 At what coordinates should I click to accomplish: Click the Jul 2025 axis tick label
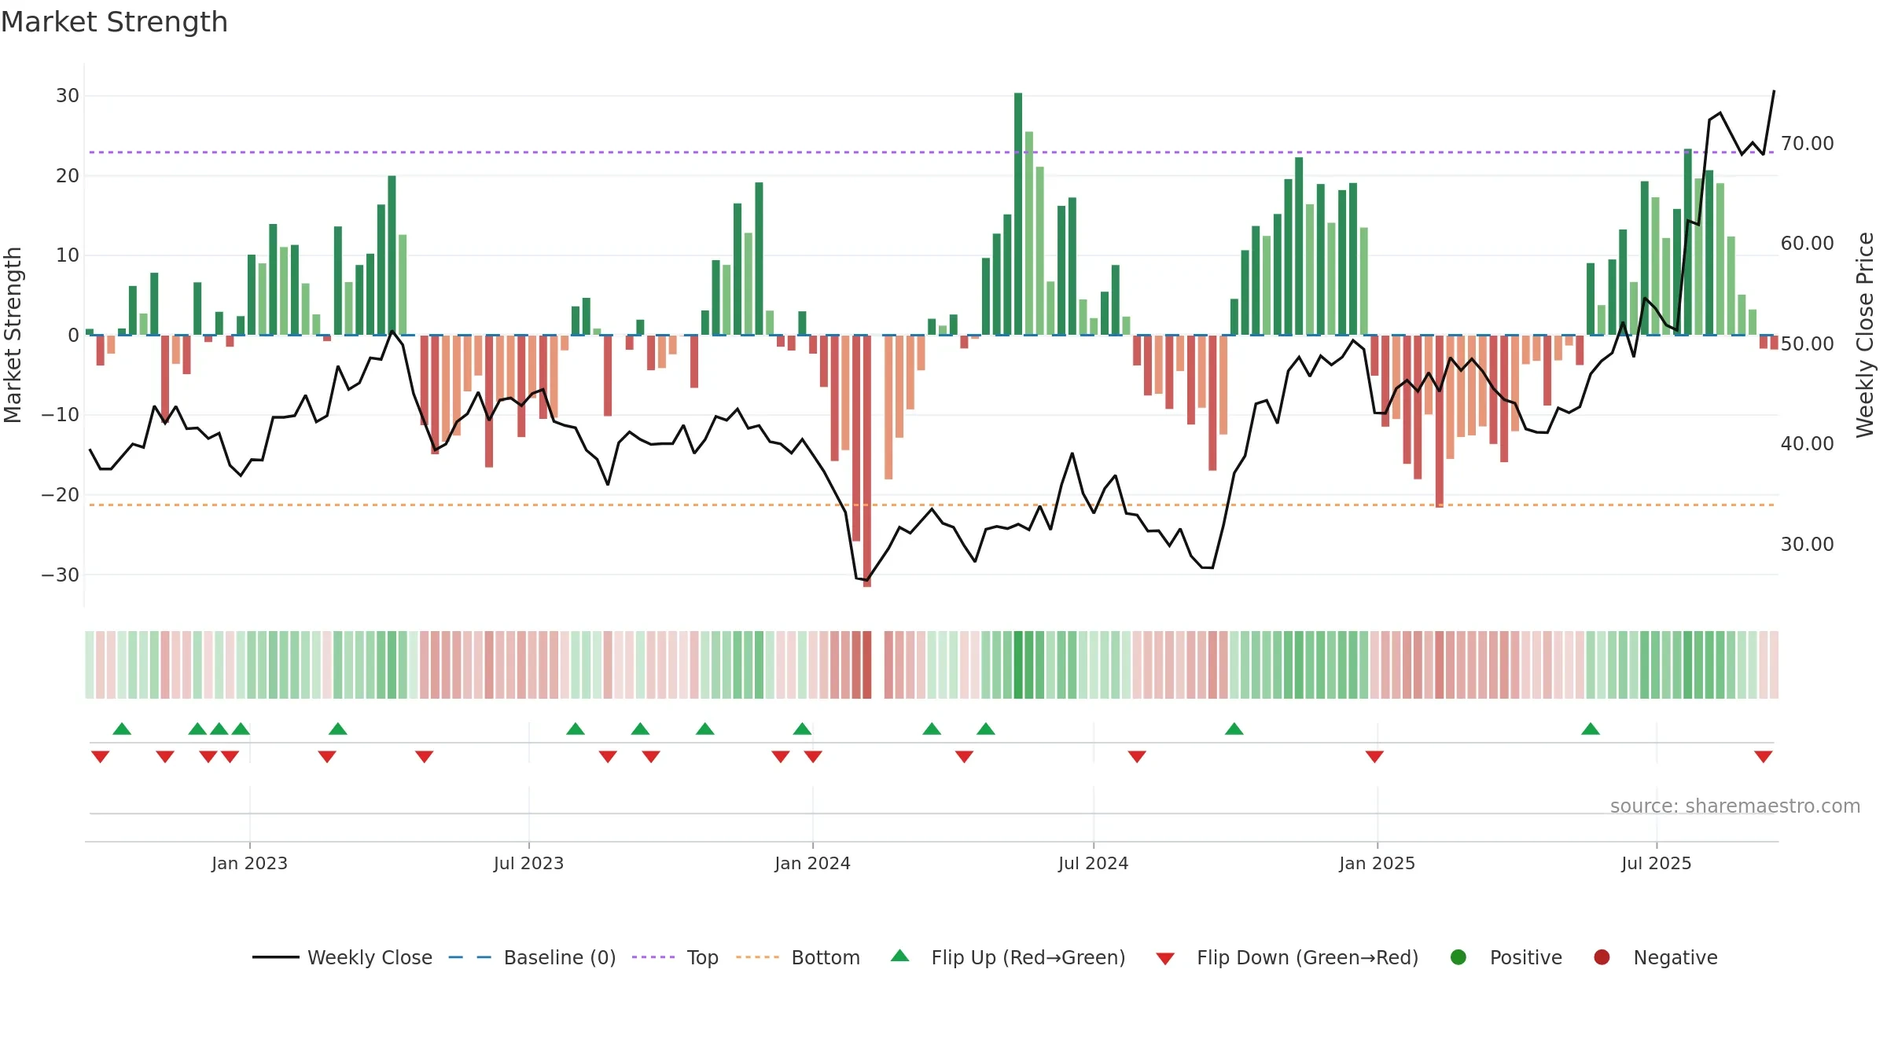click(1656, 863)
